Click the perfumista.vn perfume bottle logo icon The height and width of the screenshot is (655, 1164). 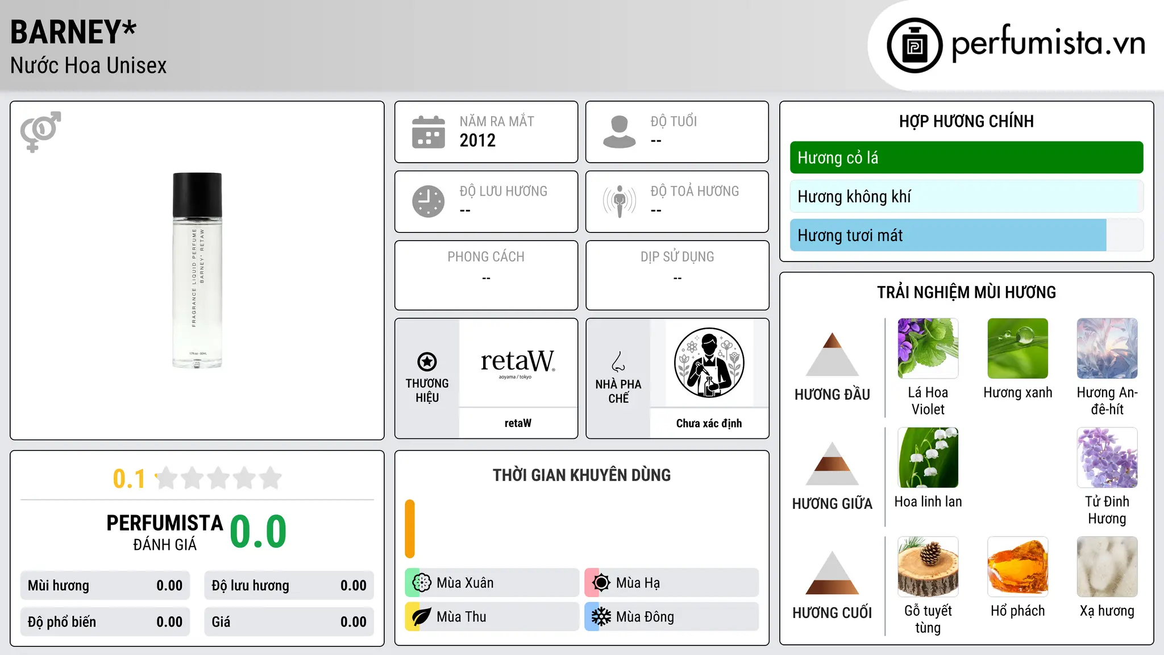click(914, 45)
